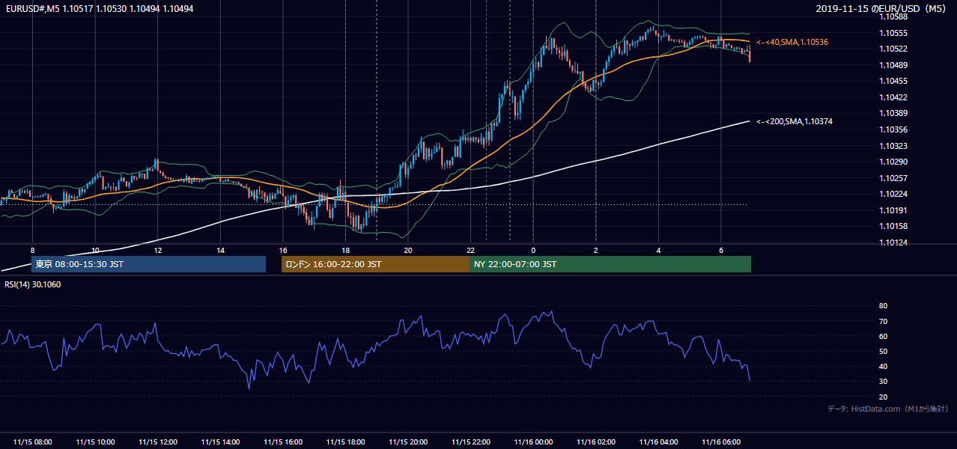The height and width of the screenshot is (449, 957).
Task: Select the NY 22:00-07:00 JST session bar
Action: coord(610,264)
